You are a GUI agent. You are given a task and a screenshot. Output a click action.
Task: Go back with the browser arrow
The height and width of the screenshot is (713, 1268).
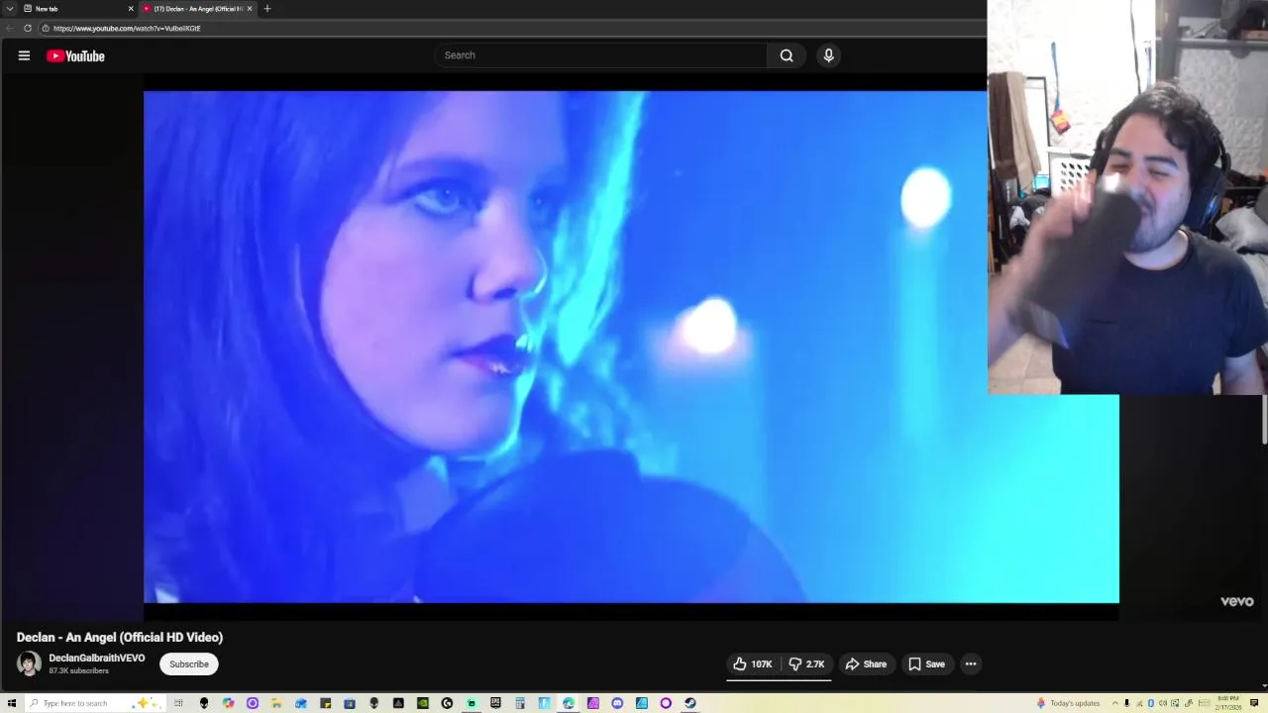(10, 28)
